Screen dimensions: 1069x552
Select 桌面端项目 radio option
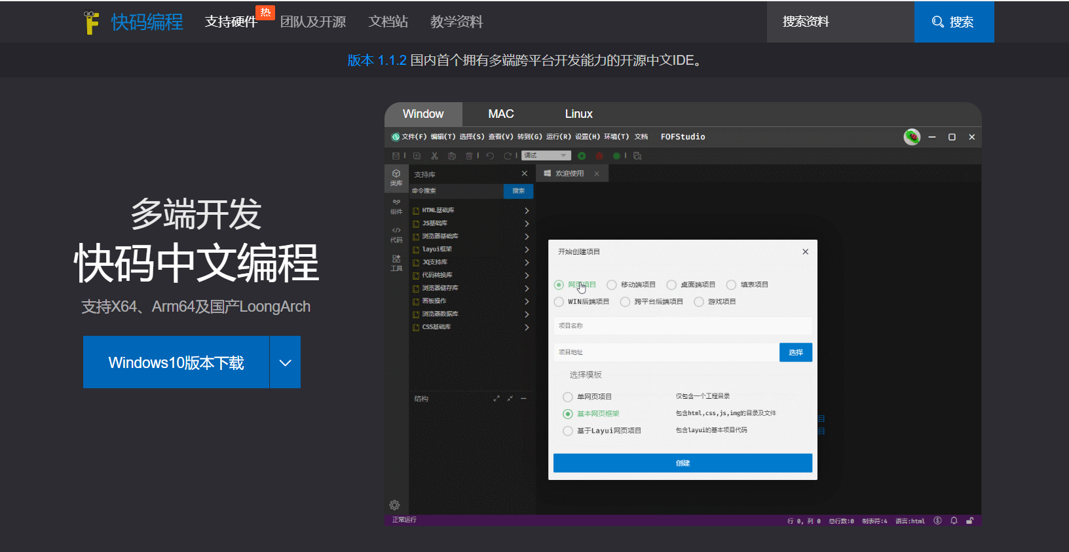point(671,285)
